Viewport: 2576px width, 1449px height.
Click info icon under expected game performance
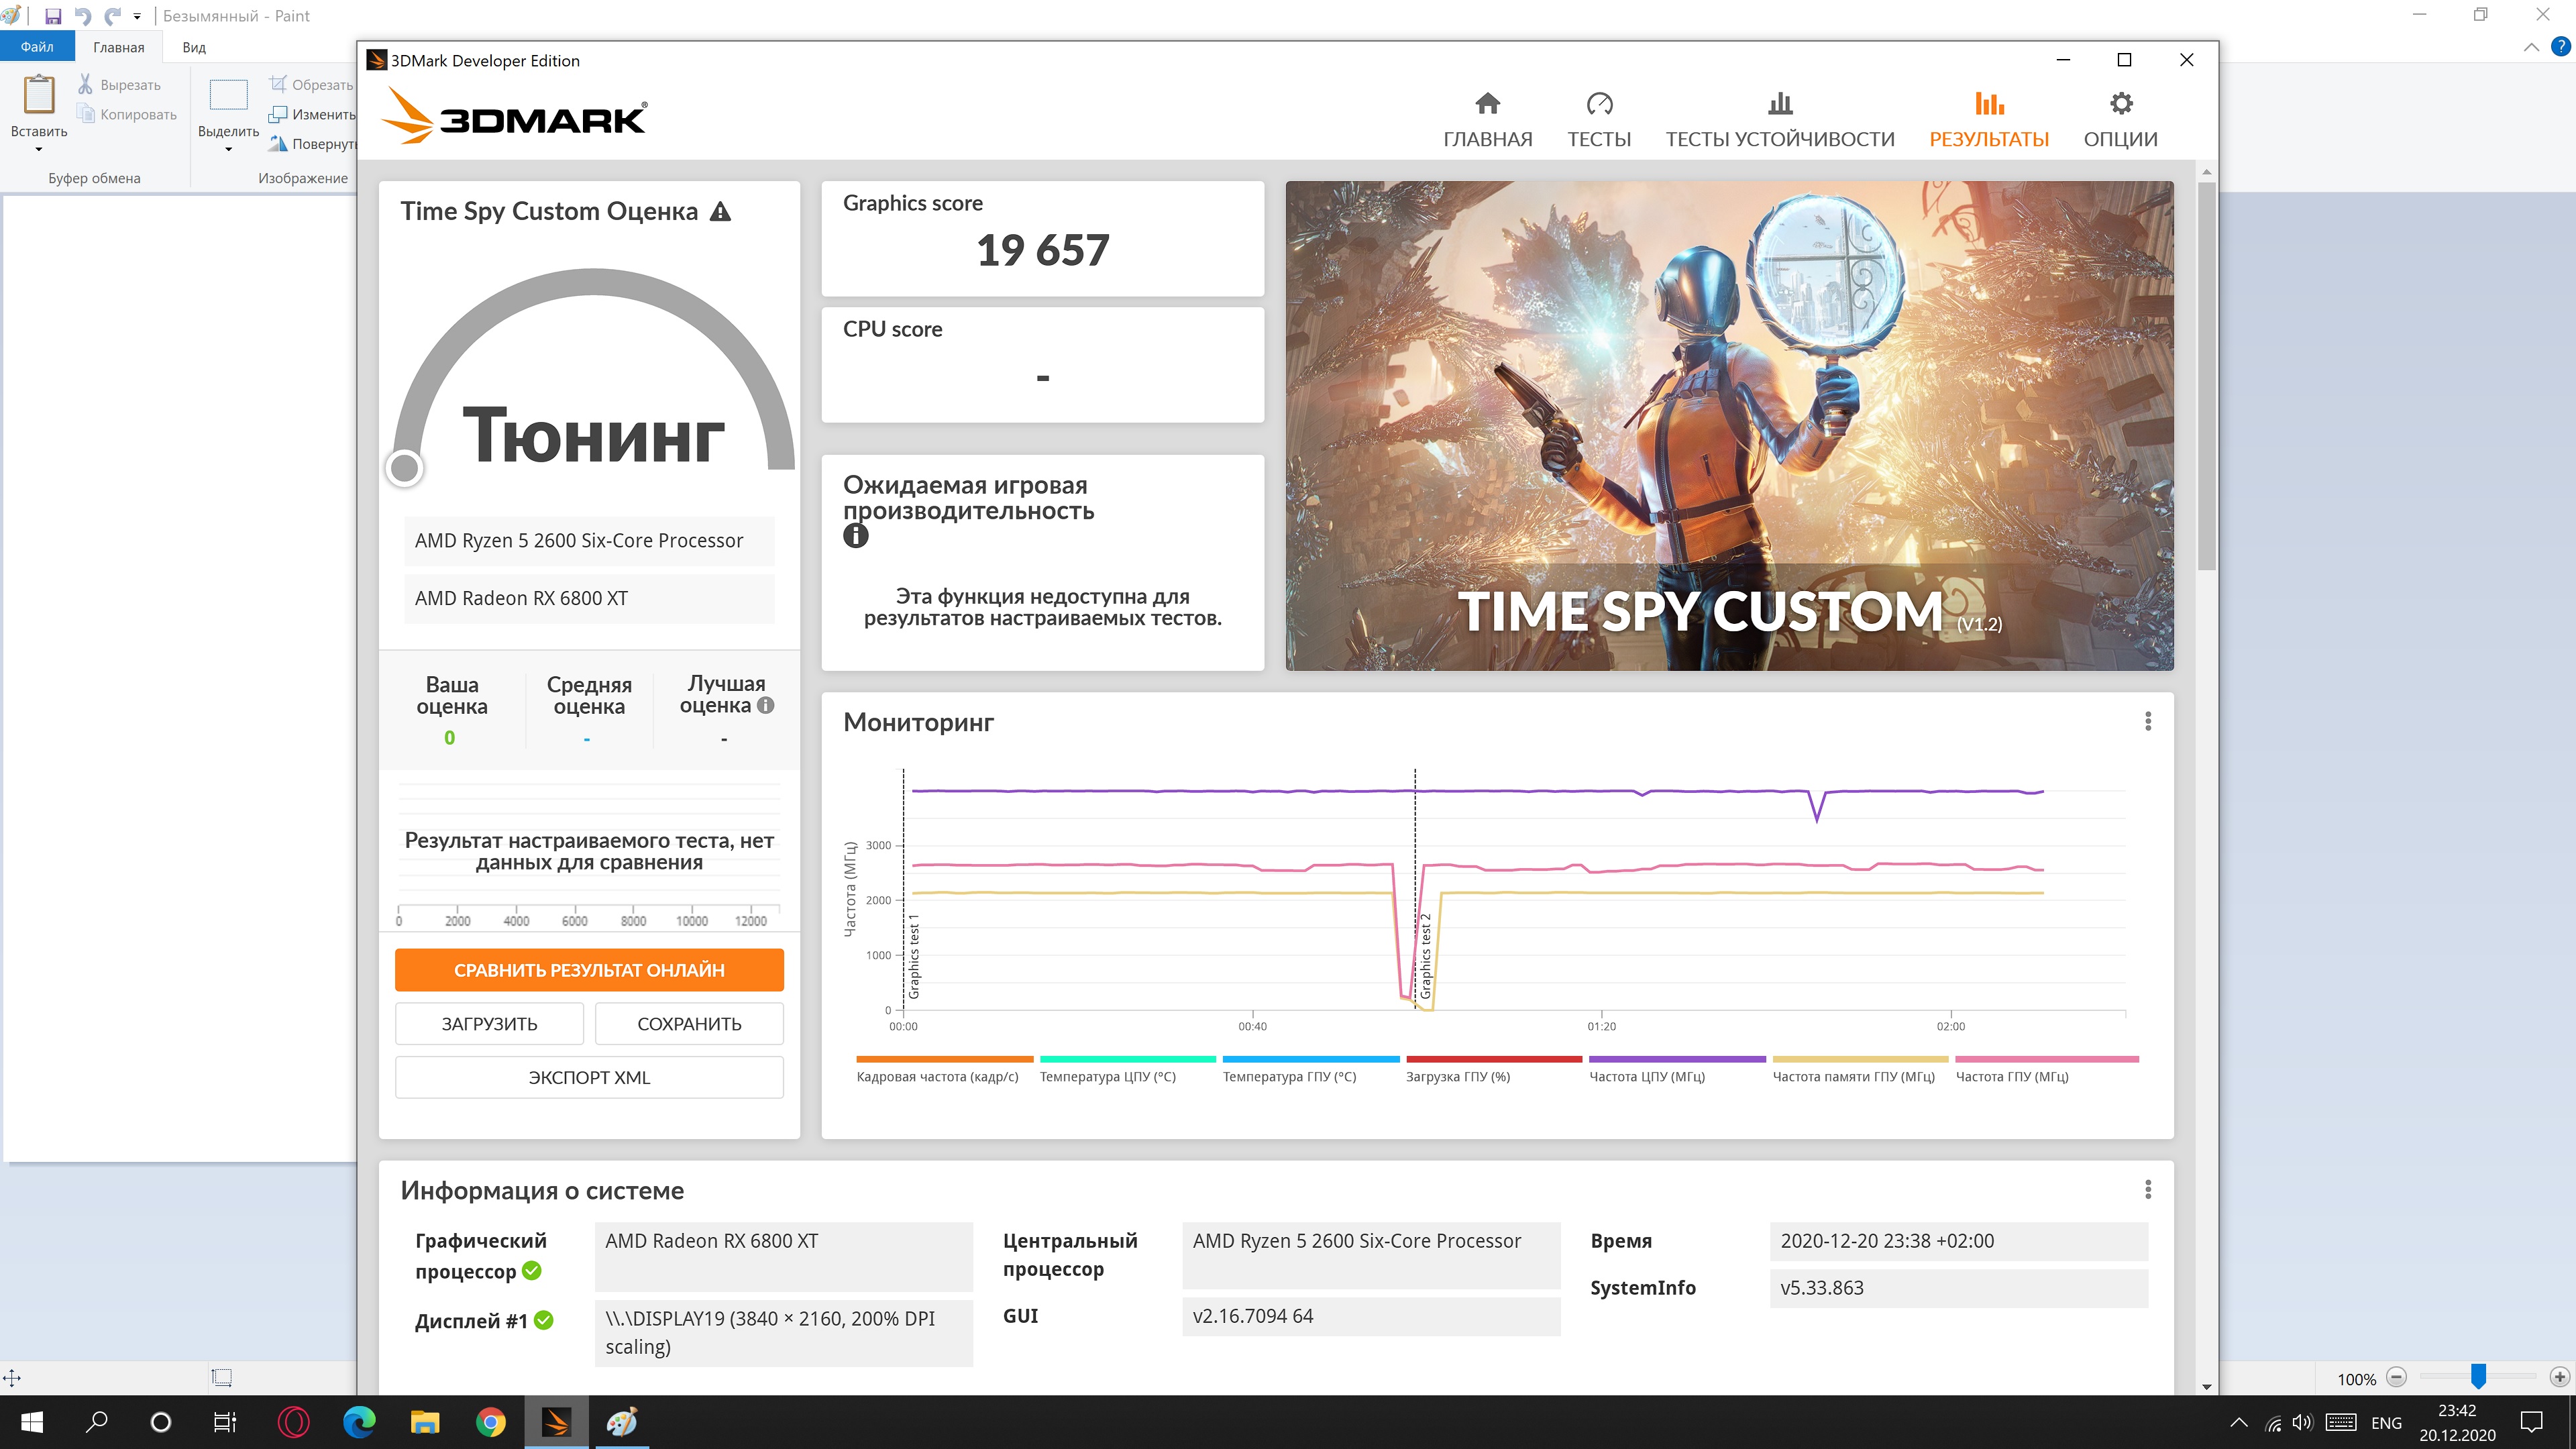click(856, 536)
